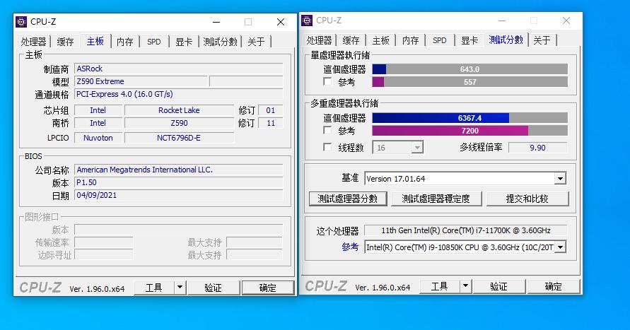Click 測試處理器穩定度 stress button
630x330 pixels.
click(x=436, y=199)
